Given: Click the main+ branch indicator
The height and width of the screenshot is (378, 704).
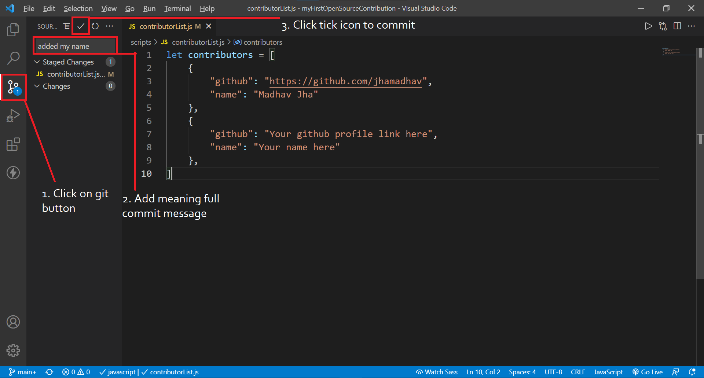Looking at the screenshot, I should (22, 372).
